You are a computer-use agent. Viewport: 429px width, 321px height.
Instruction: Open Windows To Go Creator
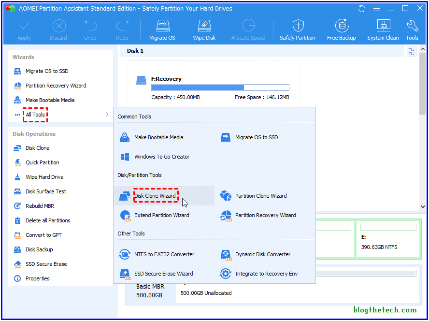point(161,157)
